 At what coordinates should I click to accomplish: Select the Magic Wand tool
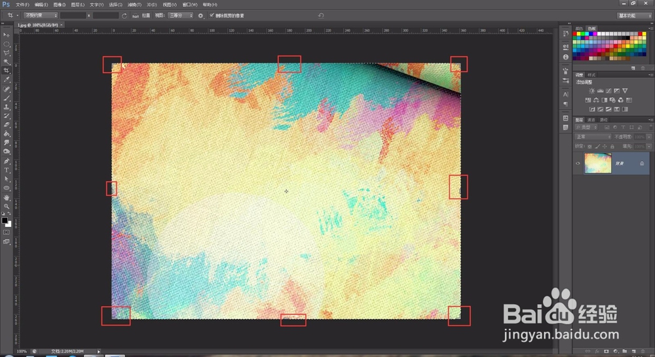tap(7, 61)
